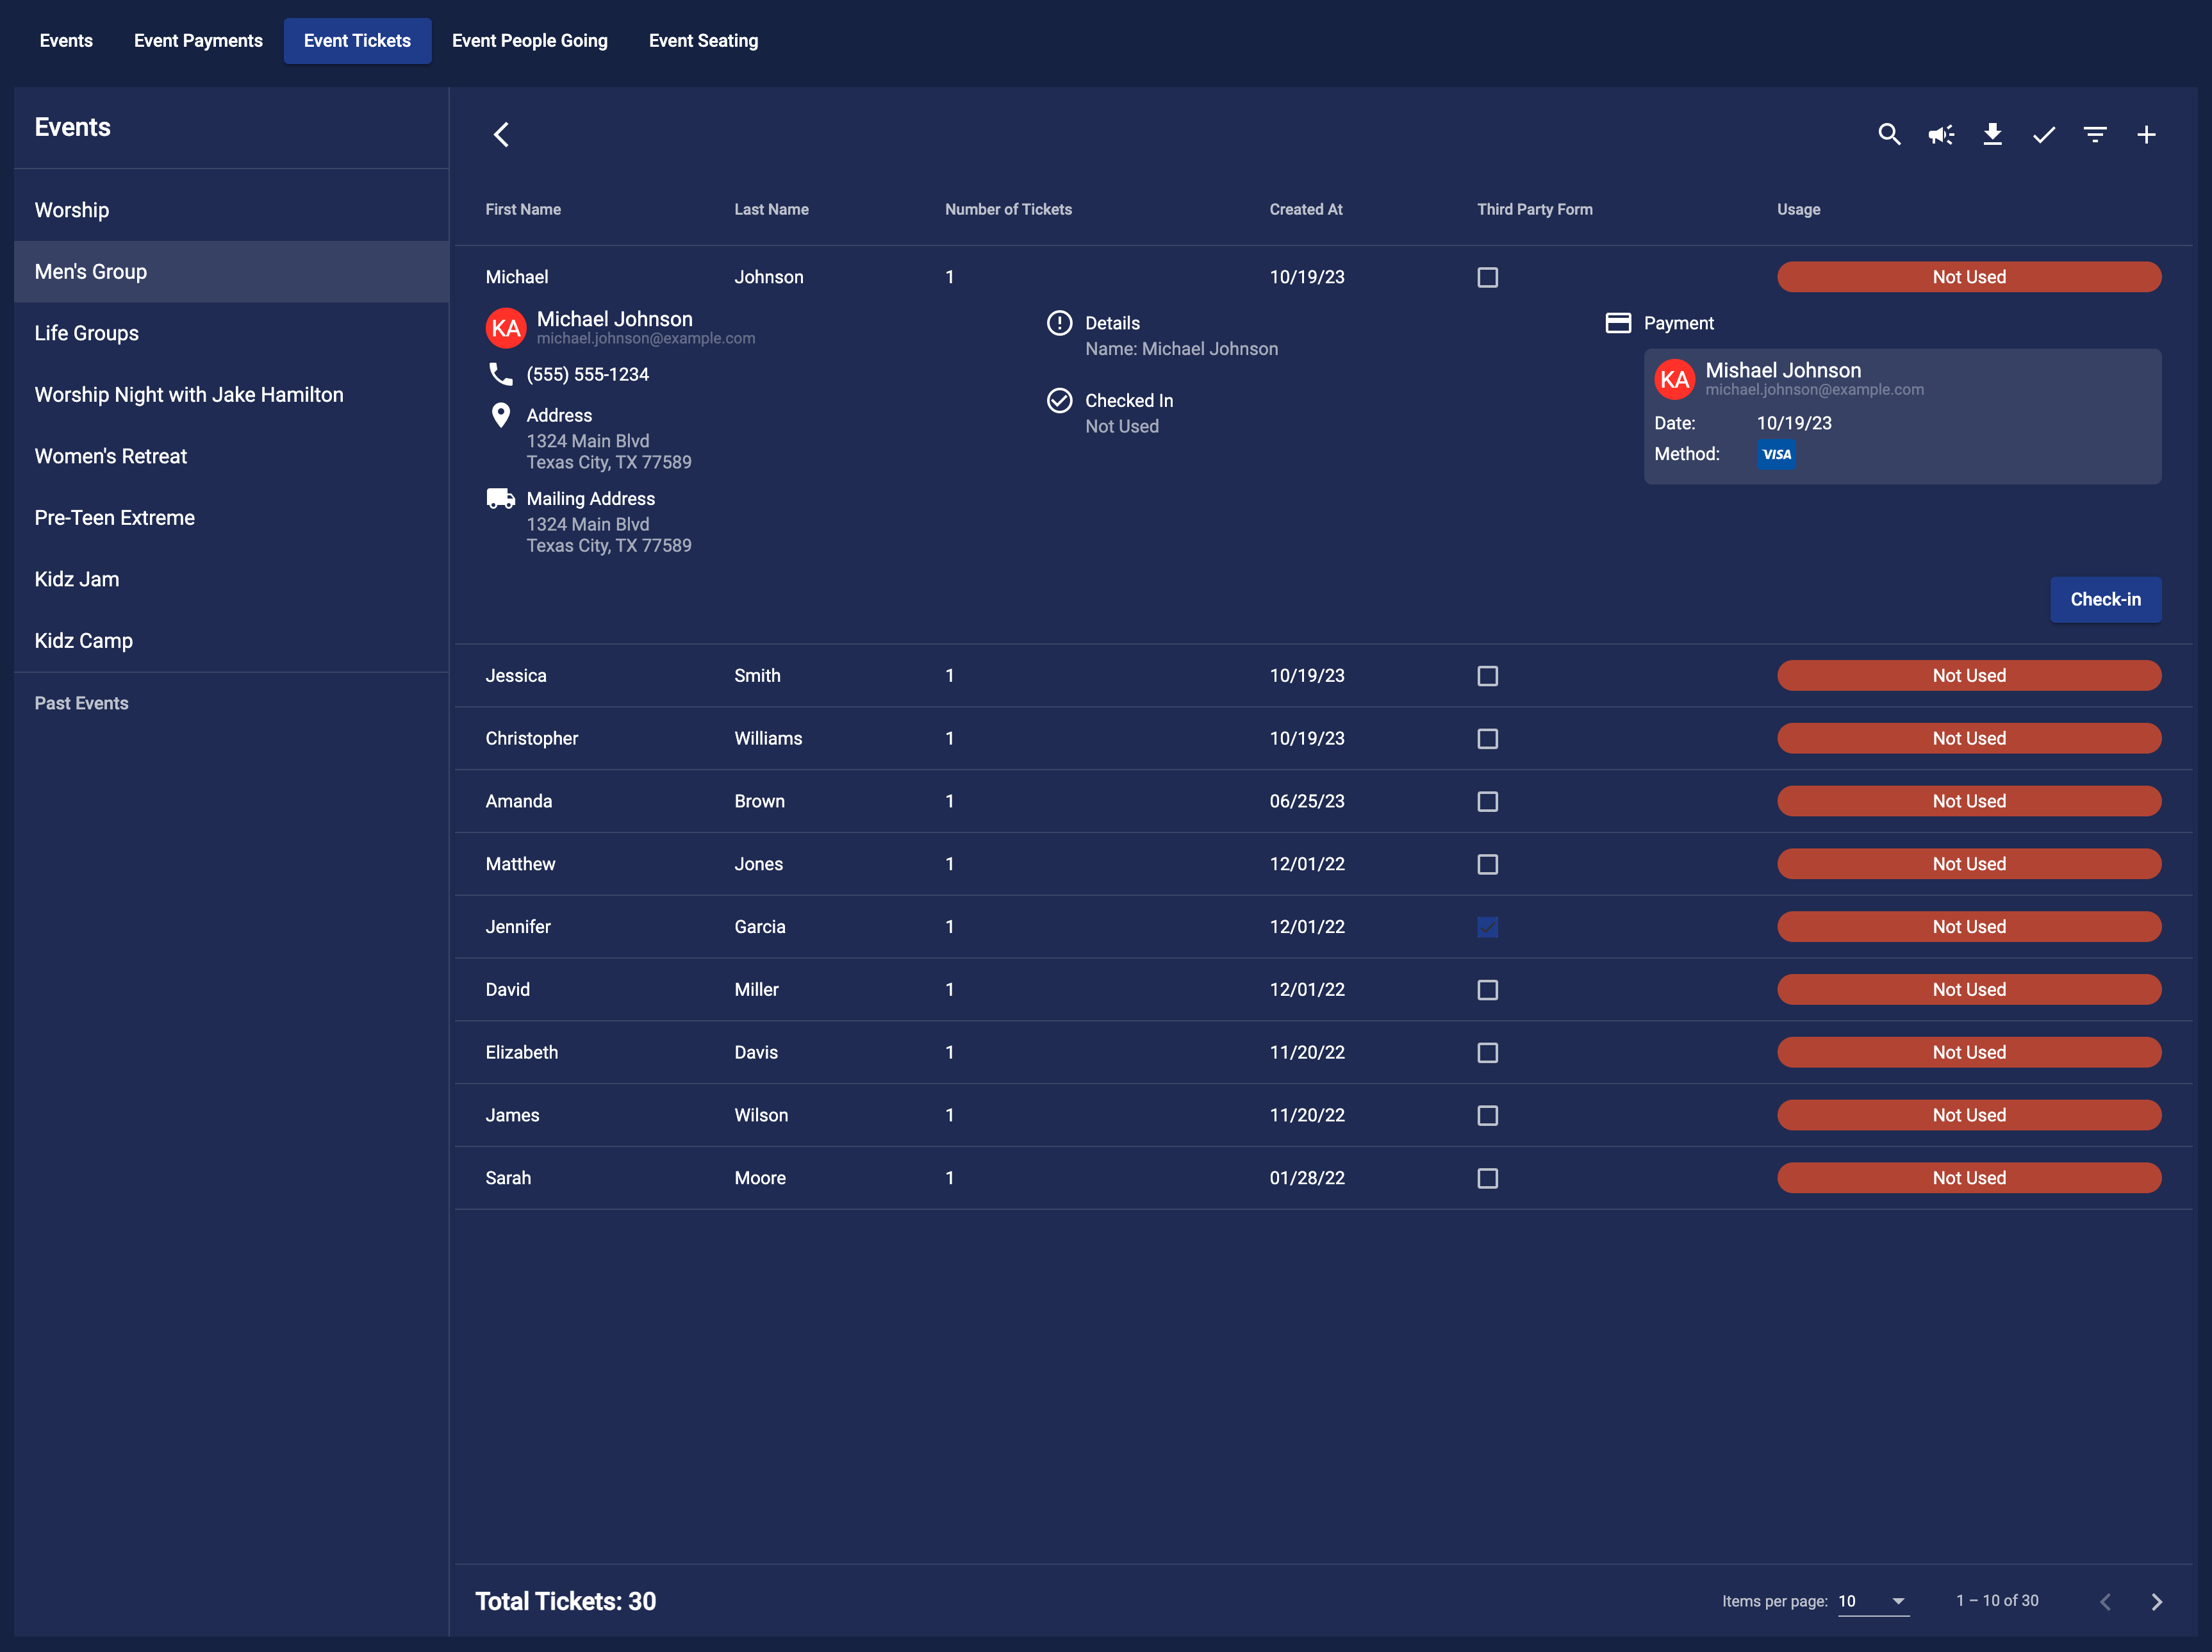This screenshot has width=2212, height=1652.
Task: Expand the Christopher Williams row
Action: [x=1323, y=739]
